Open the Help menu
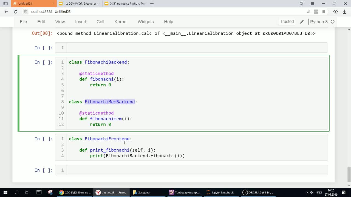The image size is (351, 197). 169,22
